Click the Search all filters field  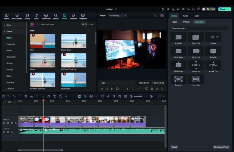click(58, 24)
